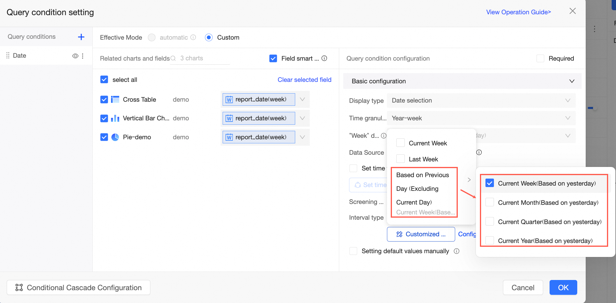The width and height of the screenshot is (616, 303).
Task: Click info icon next to Week d... label
Action: tap(384, 136)
